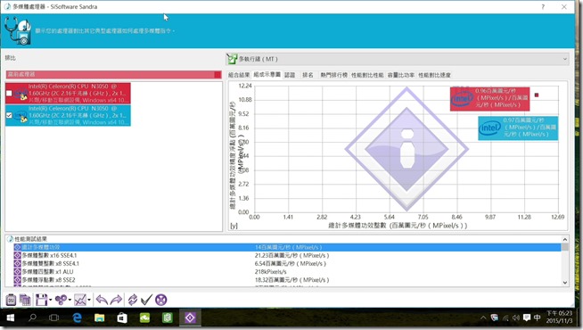
Task: Open the dropdown arrow beside save icon
Action: [x=51, y=300]
